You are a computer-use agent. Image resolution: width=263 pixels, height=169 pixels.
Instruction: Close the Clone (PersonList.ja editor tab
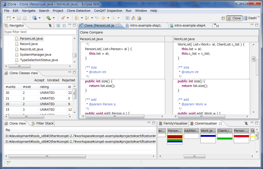point(117,26)
